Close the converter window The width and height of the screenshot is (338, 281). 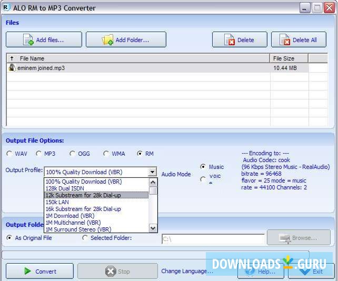pyautogui.click(x=329, y=8)
